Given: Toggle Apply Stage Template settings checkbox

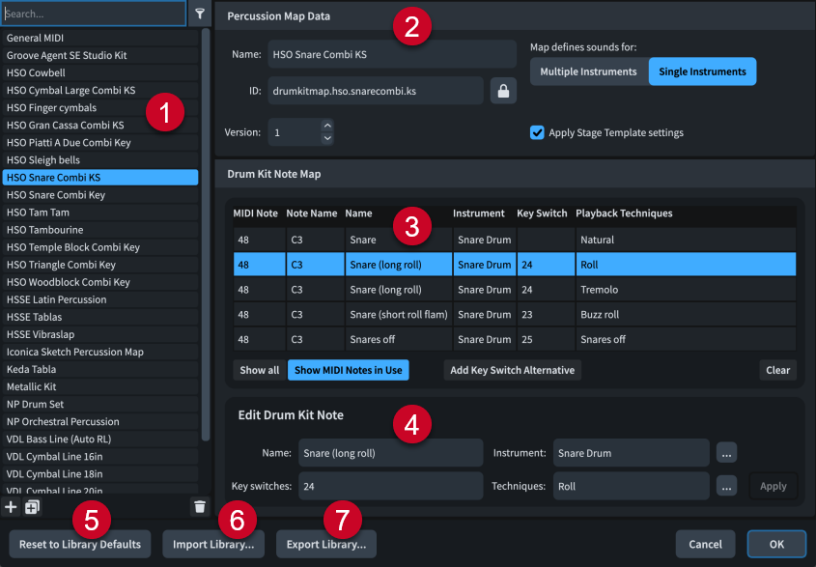Looking at the screenshot, I should click(x=537, y=132).
